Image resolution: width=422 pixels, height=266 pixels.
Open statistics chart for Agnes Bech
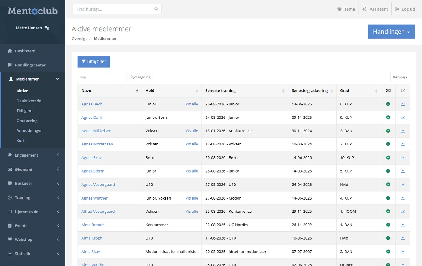402,104
